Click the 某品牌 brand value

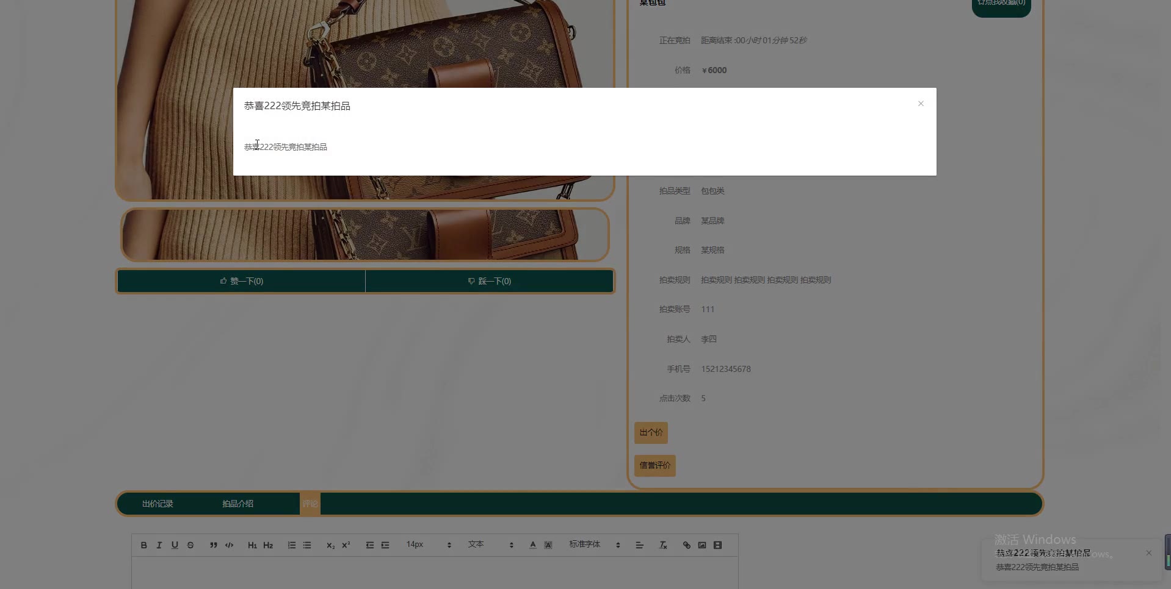click(712, 221)
